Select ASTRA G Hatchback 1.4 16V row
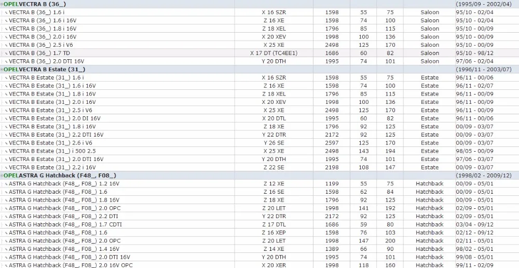Screen dimensions: 519x268 click(x=259, y=249)
